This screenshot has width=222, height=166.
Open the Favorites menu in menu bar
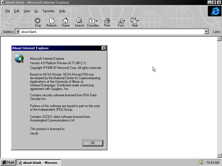[49, 11]
